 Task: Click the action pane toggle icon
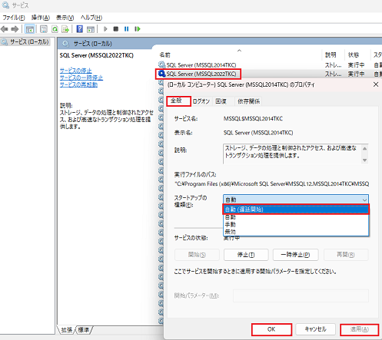pos(91,29)
